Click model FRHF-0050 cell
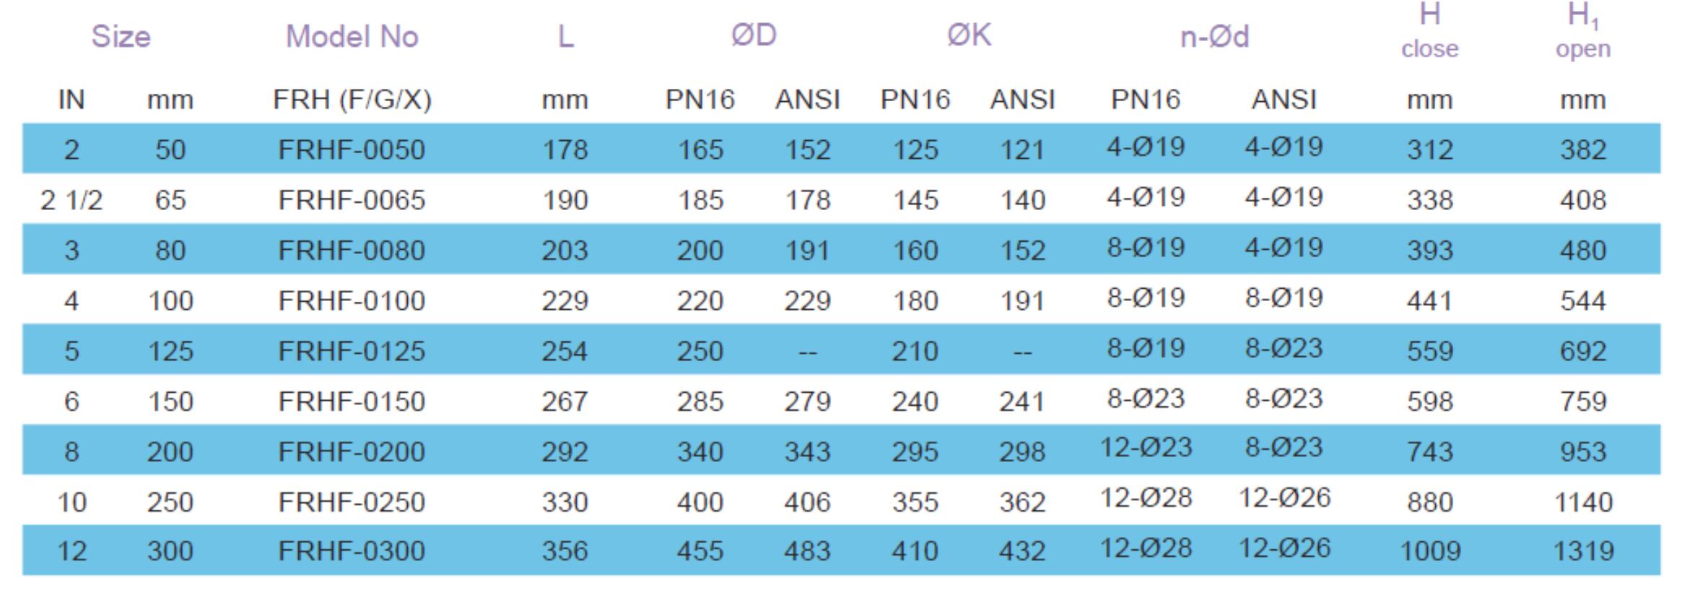This screenshot has width=1682, height=592. pyautogui.click(x=352, y=149)
